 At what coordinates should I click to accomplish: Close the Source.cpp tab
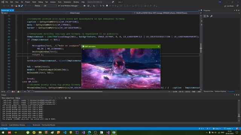coord(13,10)
